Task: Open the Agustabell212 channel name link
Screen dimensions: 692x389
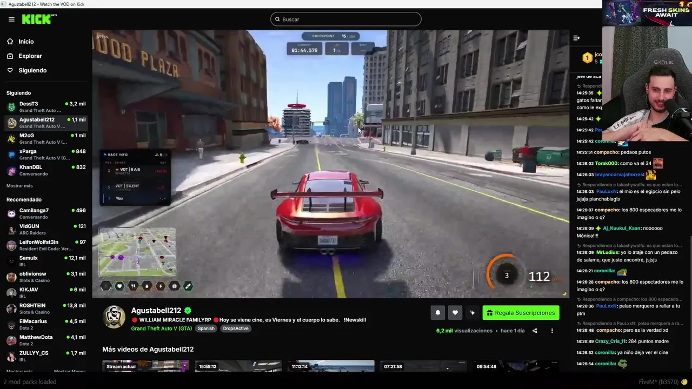Action: (x=156, y=311)
